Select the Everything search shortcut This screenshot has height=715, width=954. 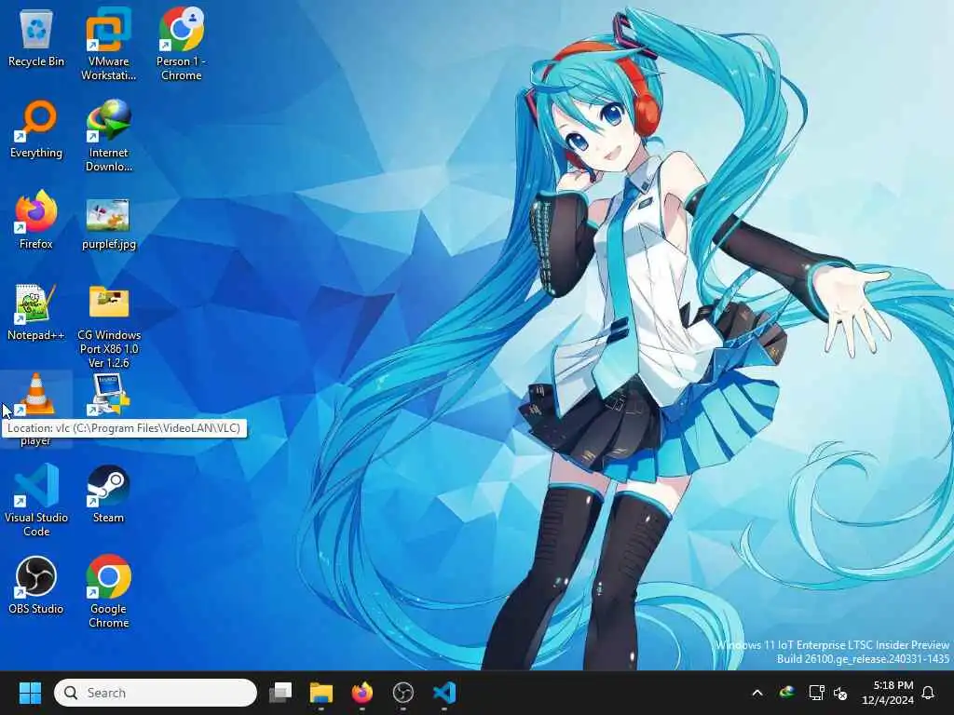pos(36,130)
